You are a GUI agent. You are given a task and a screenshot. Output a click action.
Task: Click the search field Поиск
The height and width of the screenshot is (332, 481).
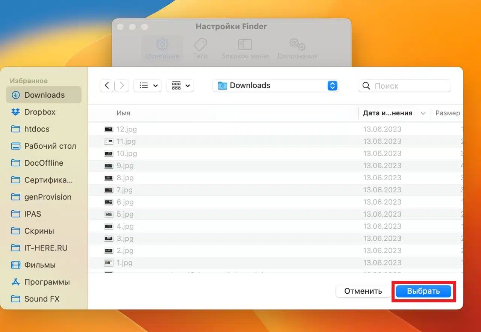point(410,86)
